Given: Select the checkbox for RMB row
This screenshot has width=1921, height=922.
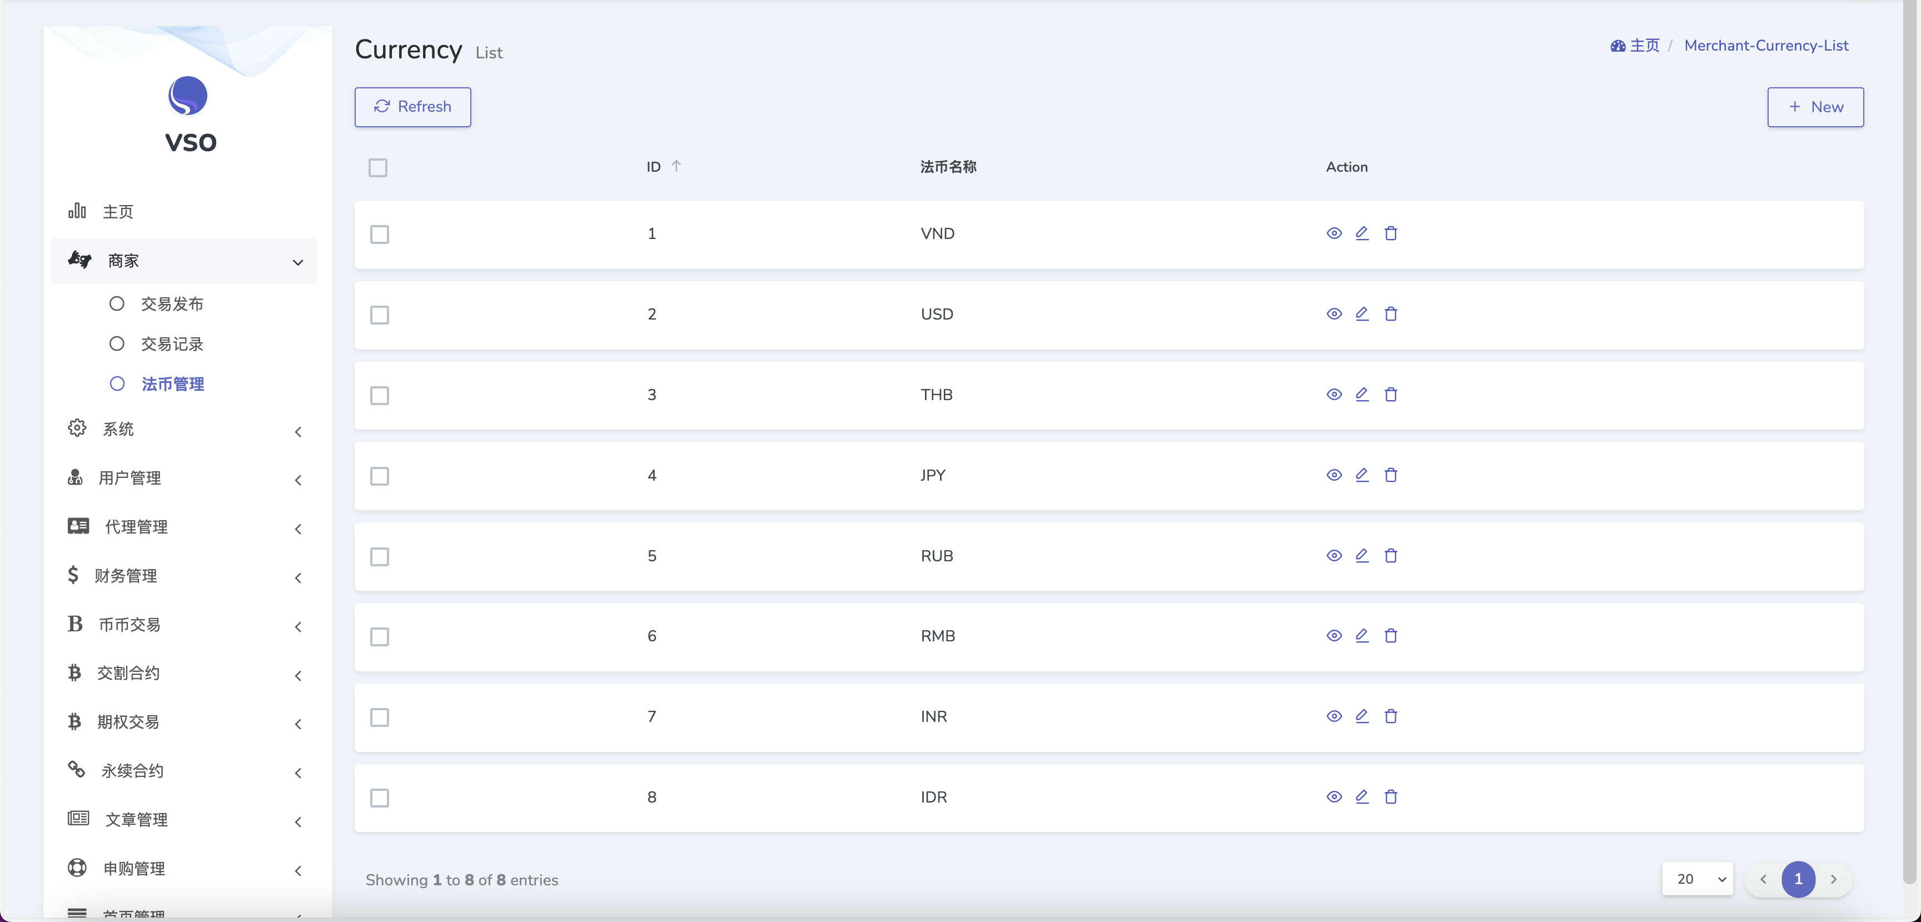Looking at the screenshot, I should 380,635.
